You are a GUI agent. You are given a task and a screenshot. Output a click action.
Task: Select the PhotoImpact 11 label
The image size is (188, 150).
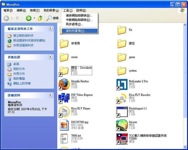[x=138, y=109]
